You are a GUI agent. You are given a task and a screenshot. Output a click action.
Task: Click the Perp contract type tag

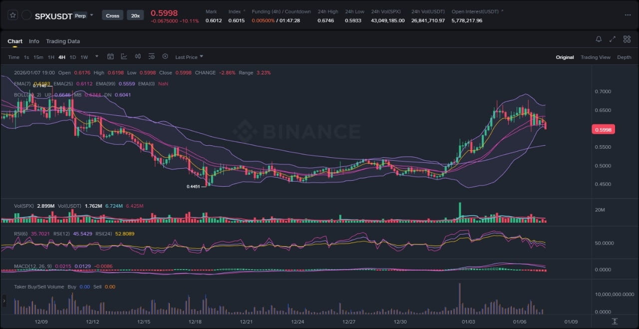(80, 16)
